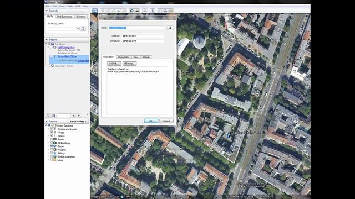Select the Add Placemark toolbar icon

click(103, 11)
